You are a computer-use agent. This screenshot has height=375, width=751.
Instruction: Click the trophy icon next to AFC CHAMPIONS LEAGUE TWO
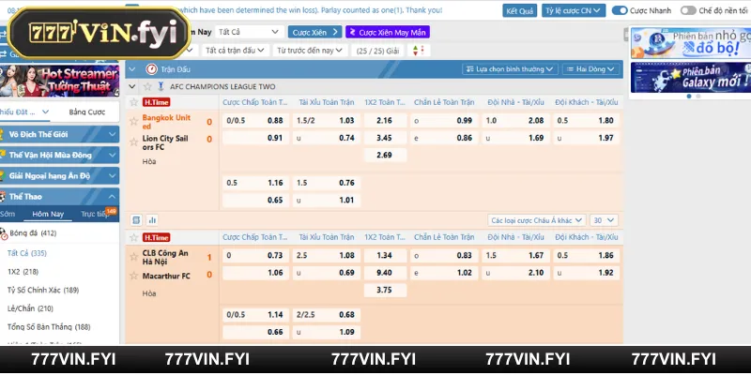(161, 86)
